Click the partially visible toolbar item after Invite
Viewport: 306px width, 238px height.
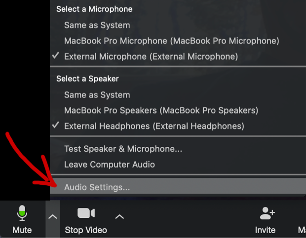click(302, 230)
